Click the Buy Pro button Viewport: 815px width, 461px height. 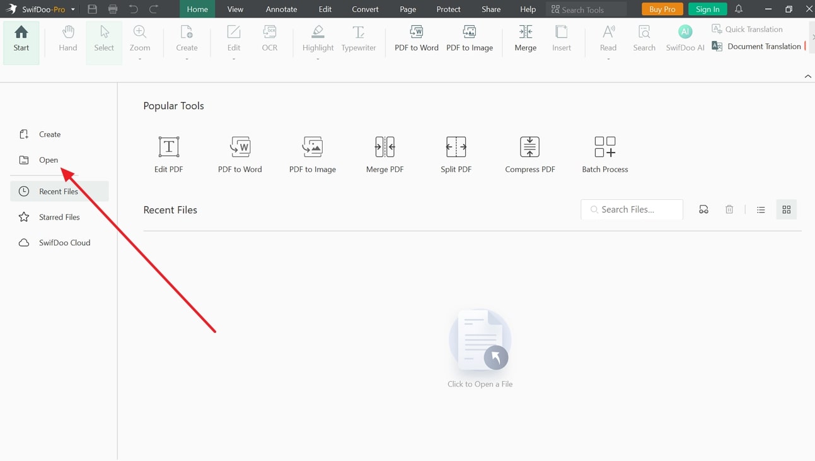point(662,9)
